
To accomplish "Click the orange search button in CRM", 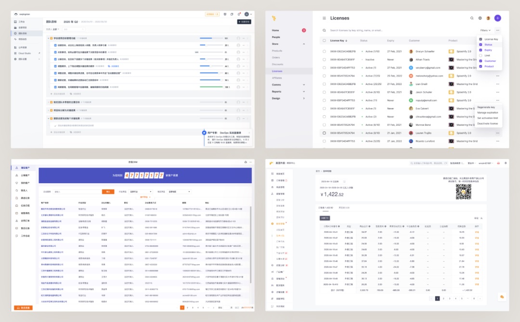I will click(x=108, y=191).
